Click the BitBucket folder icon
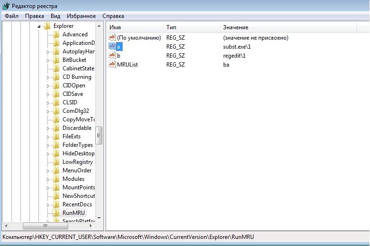The width and height of the screenshot is (370, 246). coord(56,60)
